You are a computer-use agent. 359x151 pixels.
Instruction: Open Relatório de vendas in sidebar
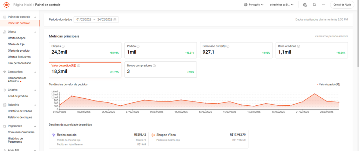coord(20,111)
